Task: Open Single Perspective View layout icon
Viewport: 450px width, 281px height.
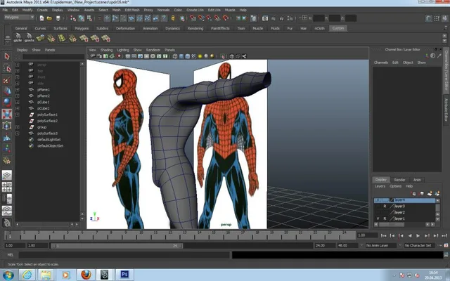Action: tap(7, 175)
